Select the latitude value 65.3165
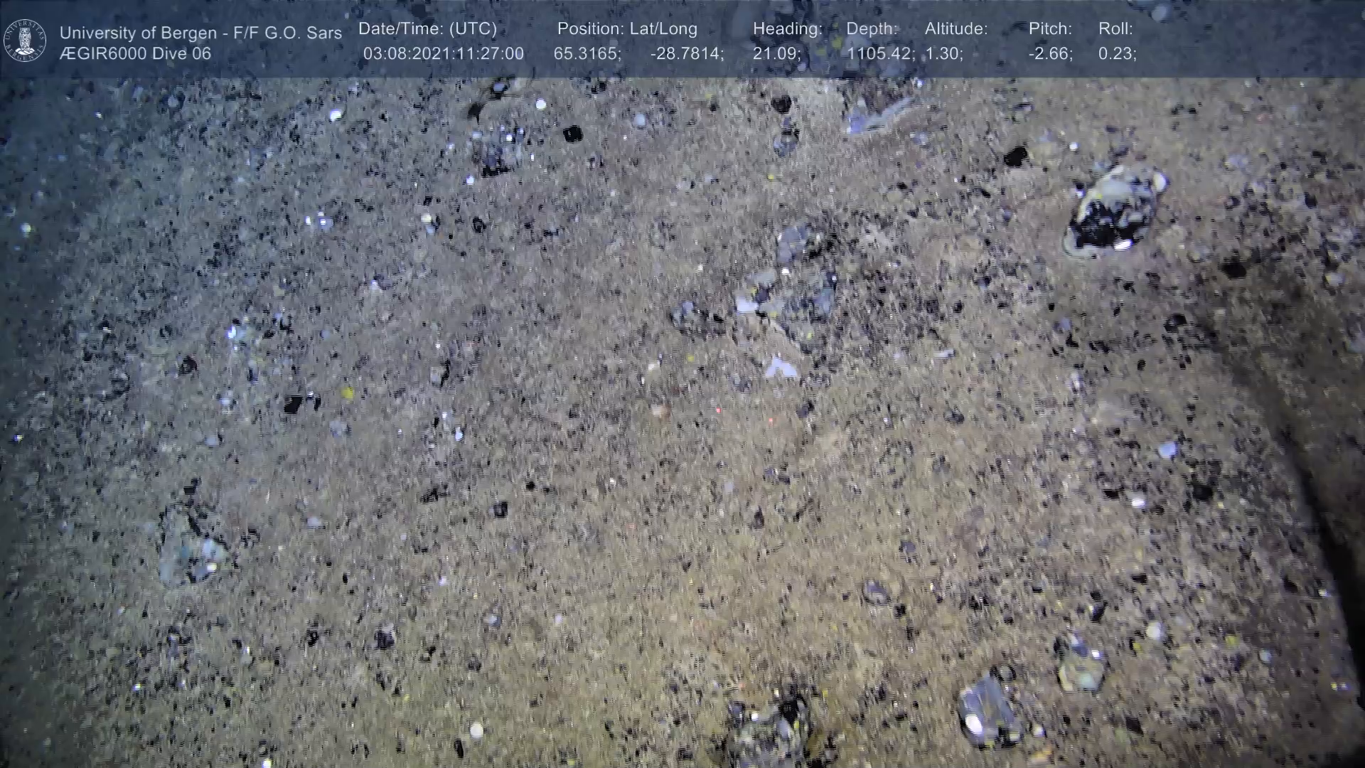The height and width of the screenshot is (768, 1365). point(587,54)
